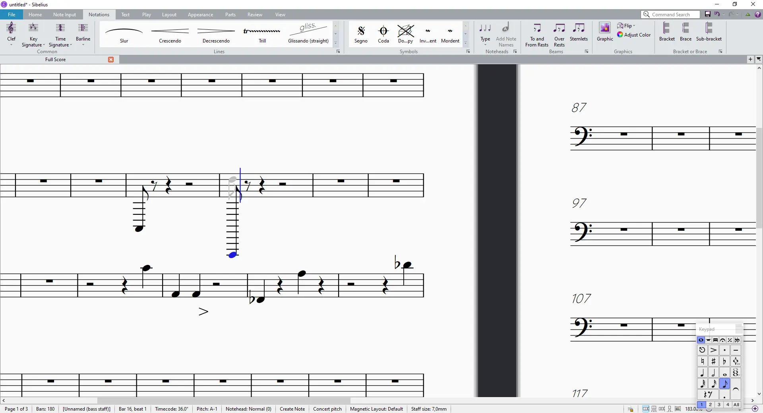Image resolution: width=763 pixels, height=413 pixels.
Task: Apply beams Over Rests
Action: pos(559,35)
